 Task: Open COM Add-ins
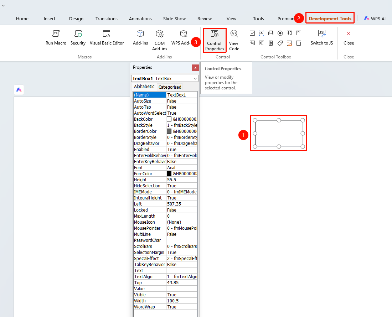(160, 40)
